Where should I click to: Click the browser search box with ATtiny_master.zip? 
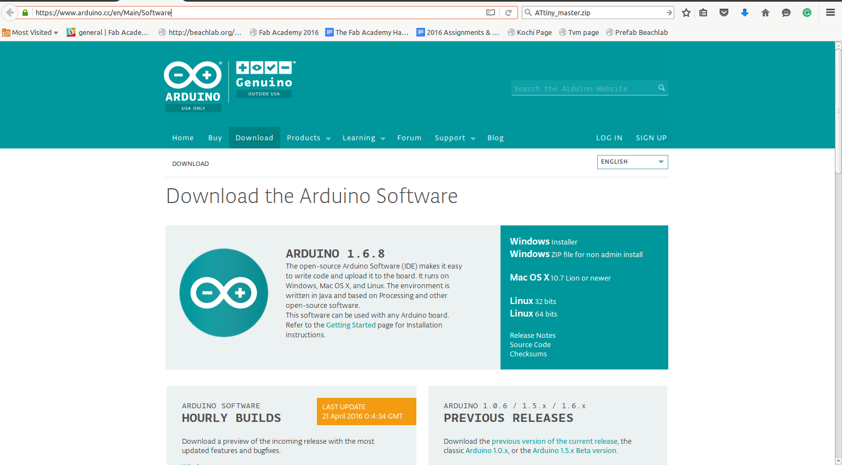pyautogui.click(x=598, y=13)
